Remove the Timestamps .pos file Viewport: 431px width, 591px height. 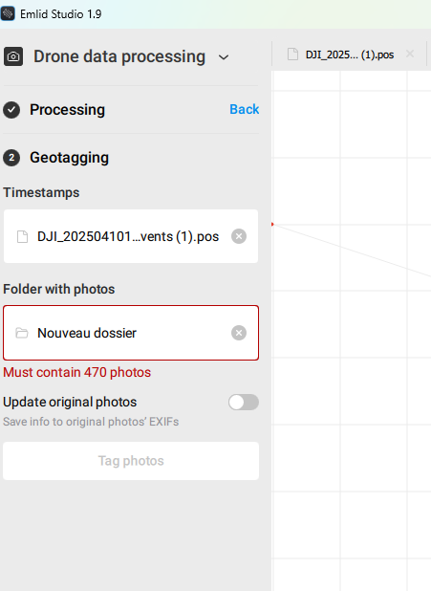(239, 236)
